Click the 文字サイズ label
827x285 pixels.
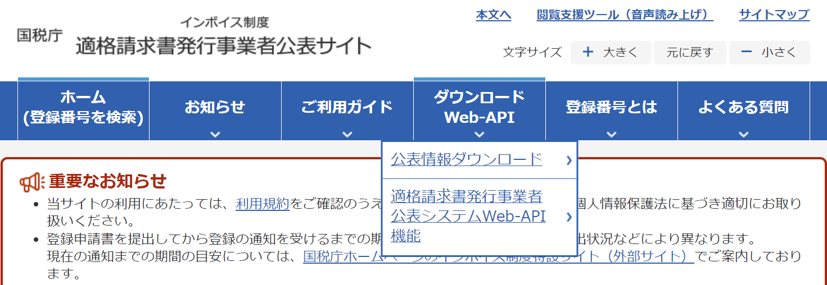532,53
